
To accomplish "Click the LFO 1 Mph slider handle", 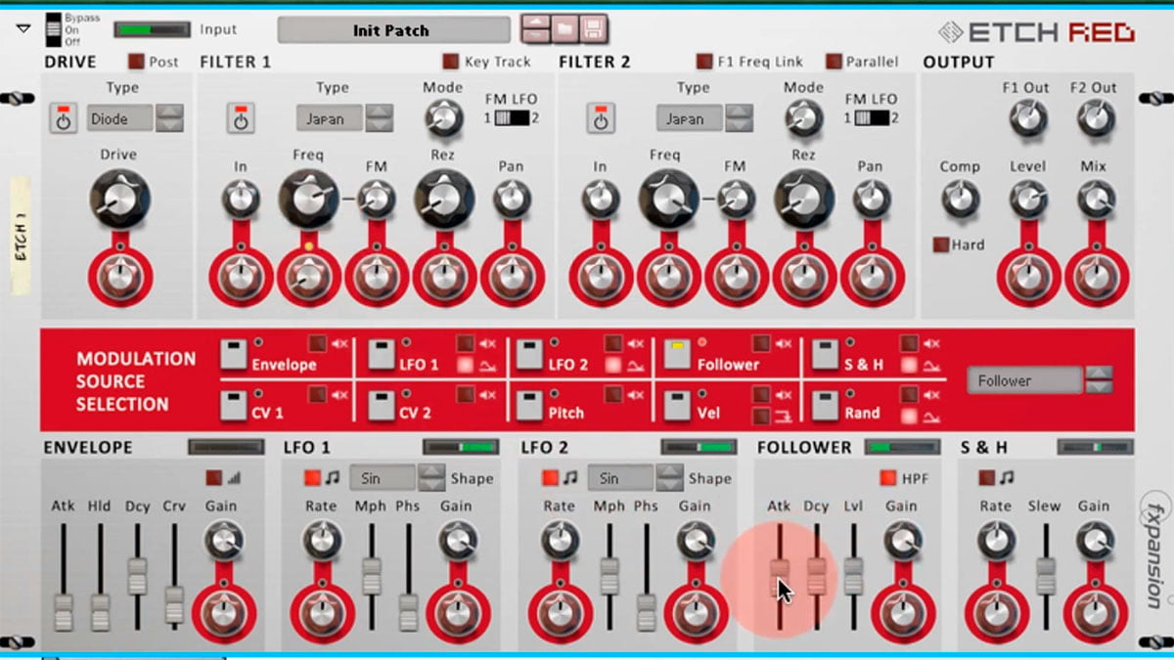I will coord(372,577).
